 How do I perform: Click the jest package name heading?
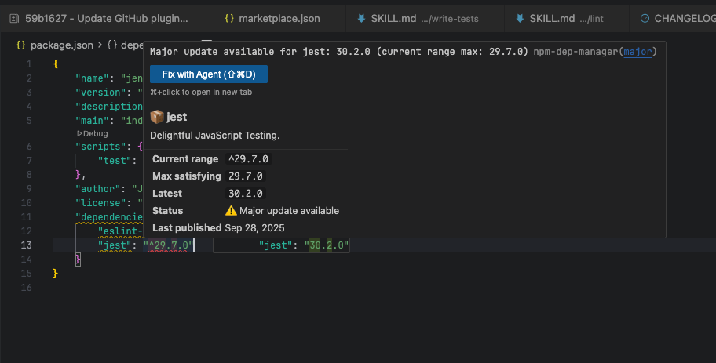(x=177, y=117)
